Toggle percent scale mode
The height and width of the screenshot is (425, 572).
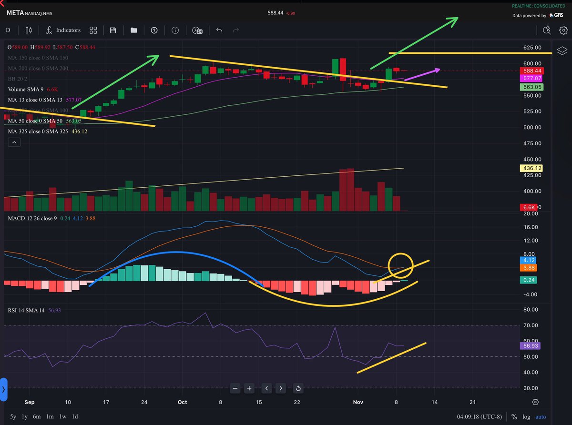point(514,416)
